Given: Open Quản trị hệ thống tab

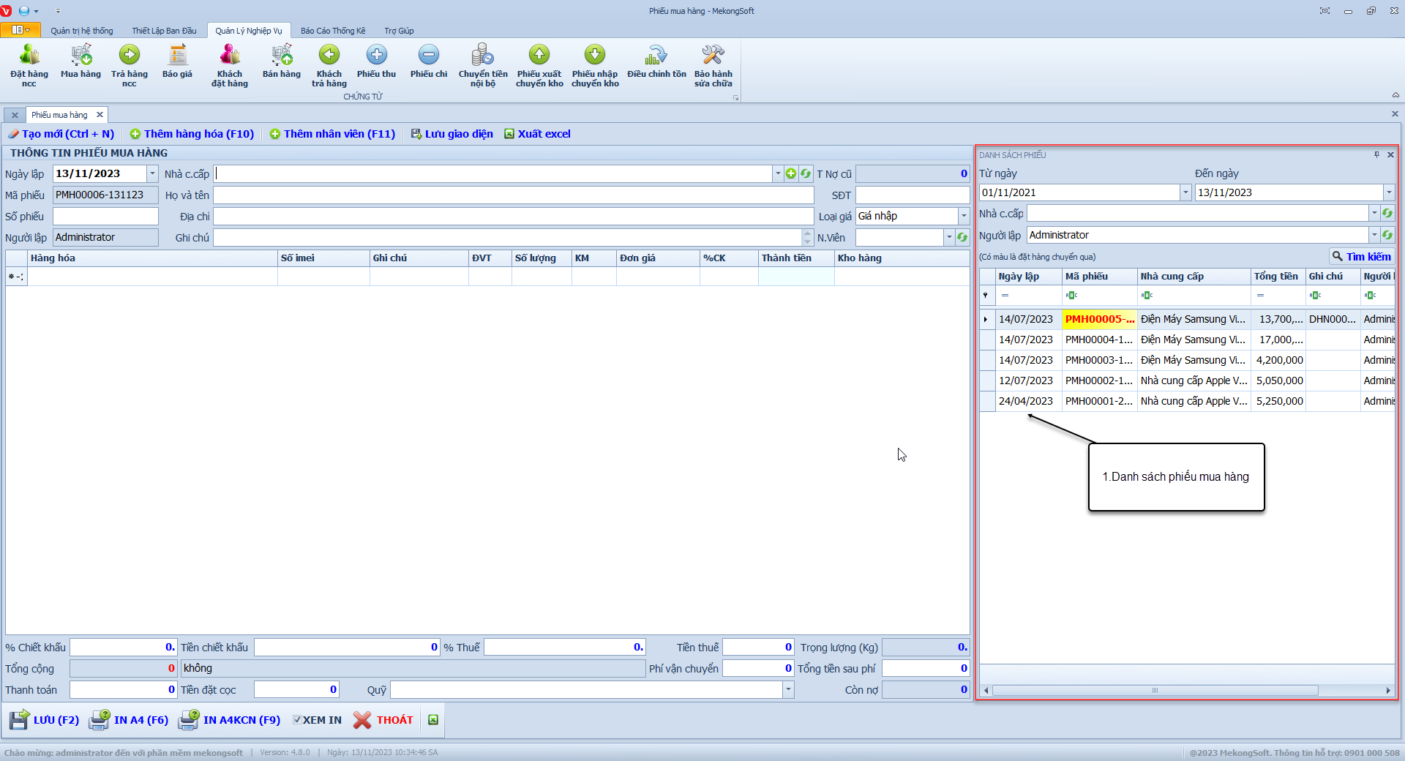Looking at the screenshot, I should click(x=82, y=31).
